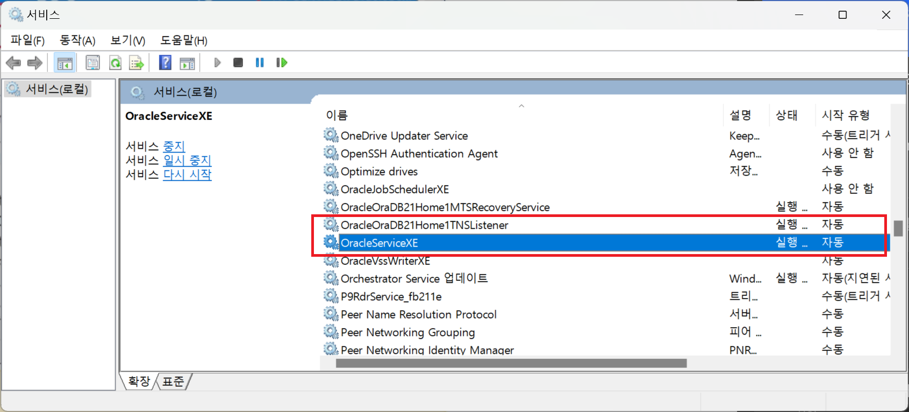Select the OracleJobSchedulerXE service
The image size is (909, 412).
tap(395, 189)
